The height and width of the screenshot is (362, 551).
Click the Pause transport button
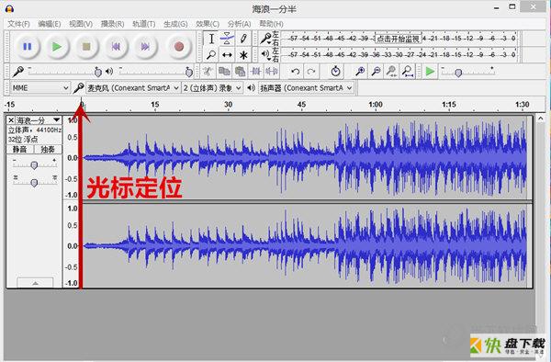click(27, 46)
